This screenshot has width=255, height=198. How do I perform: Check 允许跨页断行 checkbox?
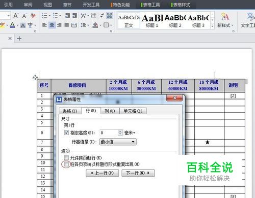66,158
